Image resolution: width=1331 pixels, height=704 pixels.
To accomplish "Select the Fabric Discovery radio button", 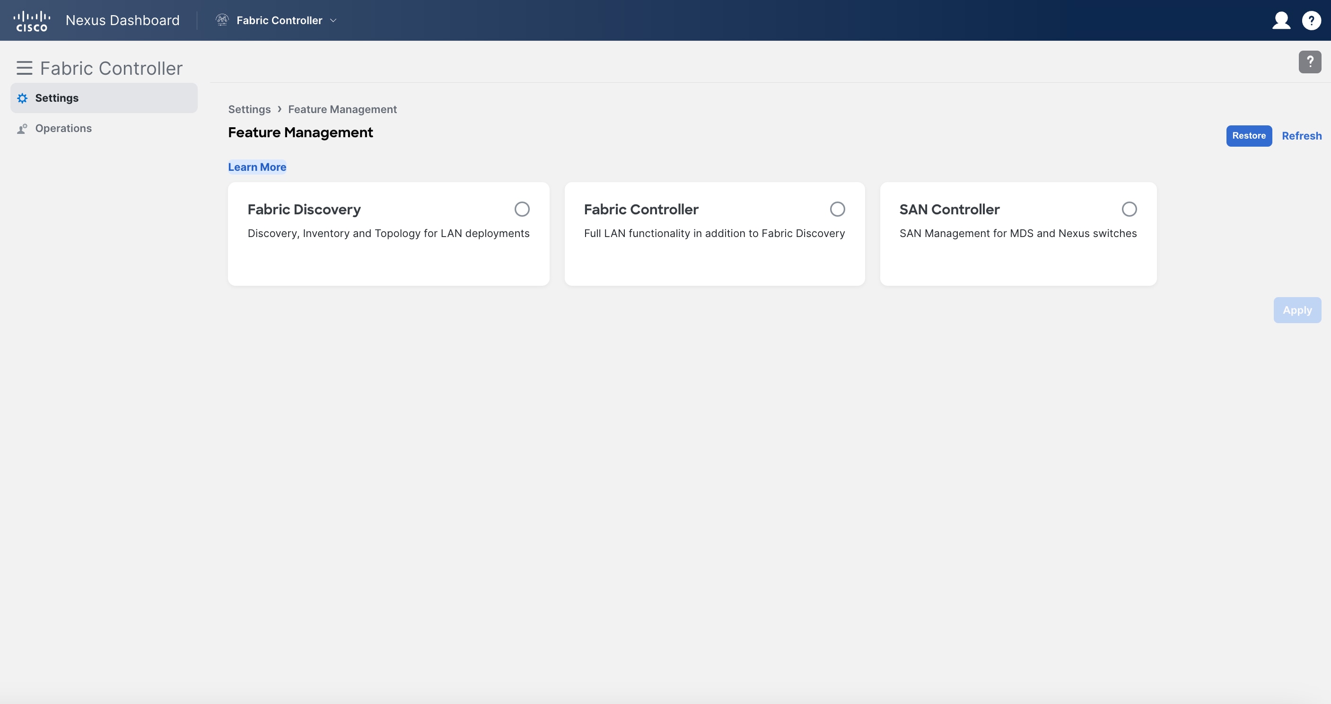I will click(x=522, y=209).
